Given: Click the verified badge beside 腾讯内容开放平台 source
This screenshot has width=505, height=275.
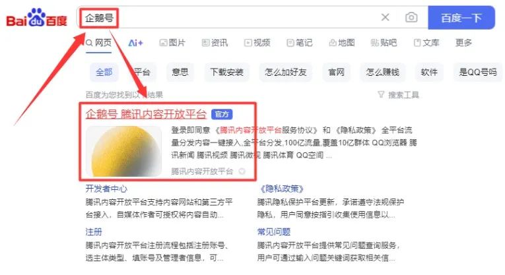Looking at the screenshot, I should pos(242,171).
